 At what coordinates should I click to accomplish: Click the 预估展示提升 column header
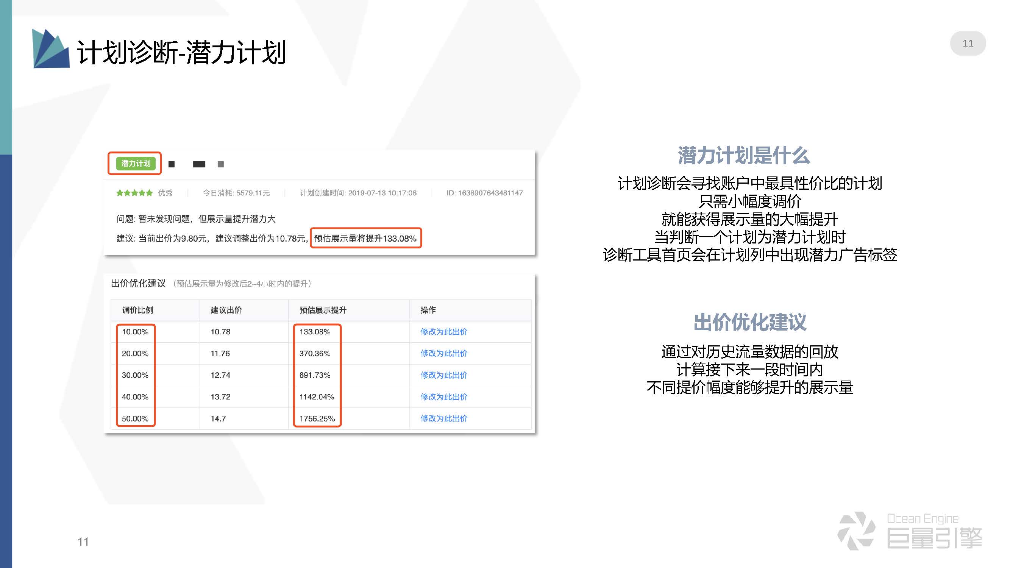(x=323, y=310)
